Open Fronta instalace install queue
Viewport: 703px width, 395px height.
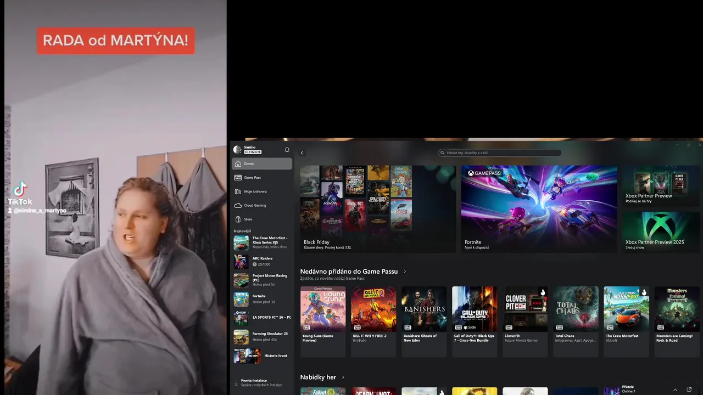[262, 382]
